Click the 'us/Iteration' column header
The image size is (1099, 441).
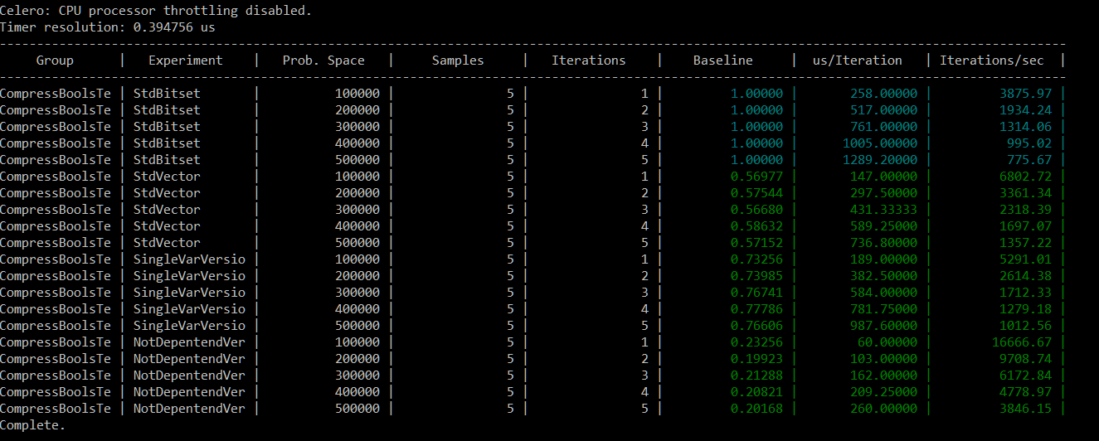858,61
